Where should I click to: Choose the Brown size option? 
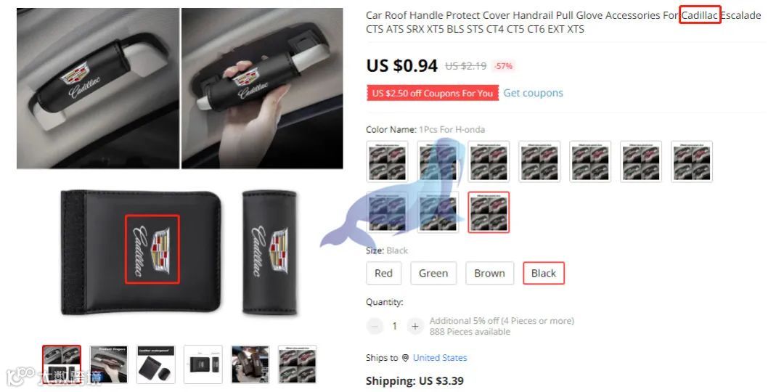coord(489,273)
